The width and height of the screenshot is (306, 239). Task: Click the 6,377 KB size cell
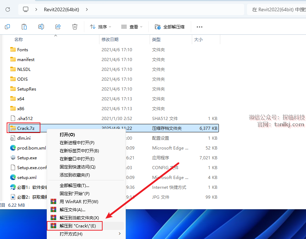(208, 128)
